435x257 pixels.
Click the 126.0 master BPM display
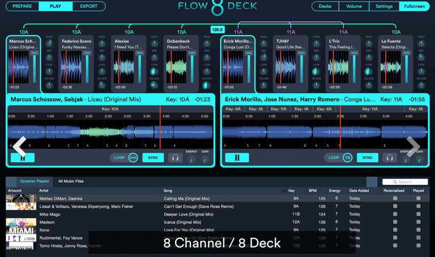[217, 29]
